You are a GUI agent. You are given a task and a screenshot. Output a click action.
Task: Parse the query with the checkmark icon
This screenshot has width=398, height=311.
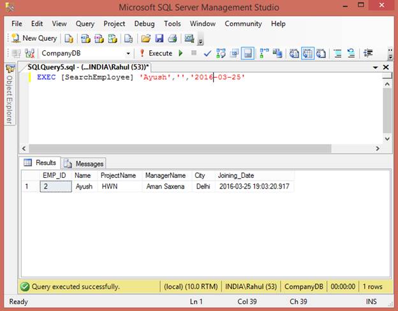point(207,54)
